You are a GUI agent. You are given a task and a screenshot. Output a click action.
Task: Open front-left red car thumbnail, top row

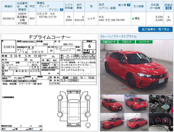(x=112, y=104)
